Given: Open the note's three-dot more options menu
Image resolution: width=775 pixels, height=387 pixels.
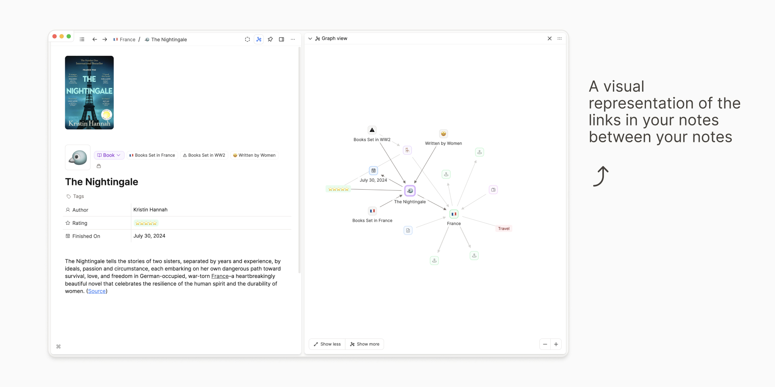Looking at the screenshot, I should click(293, 39).
